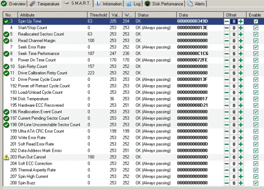Select the Disk Temperature attribute row
This screenshot has width=264, height=189.
133,99
